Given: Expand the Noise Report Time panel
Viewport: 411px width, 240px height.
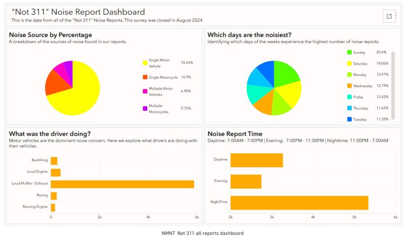Looking at the screenshot, I should 236,133.
